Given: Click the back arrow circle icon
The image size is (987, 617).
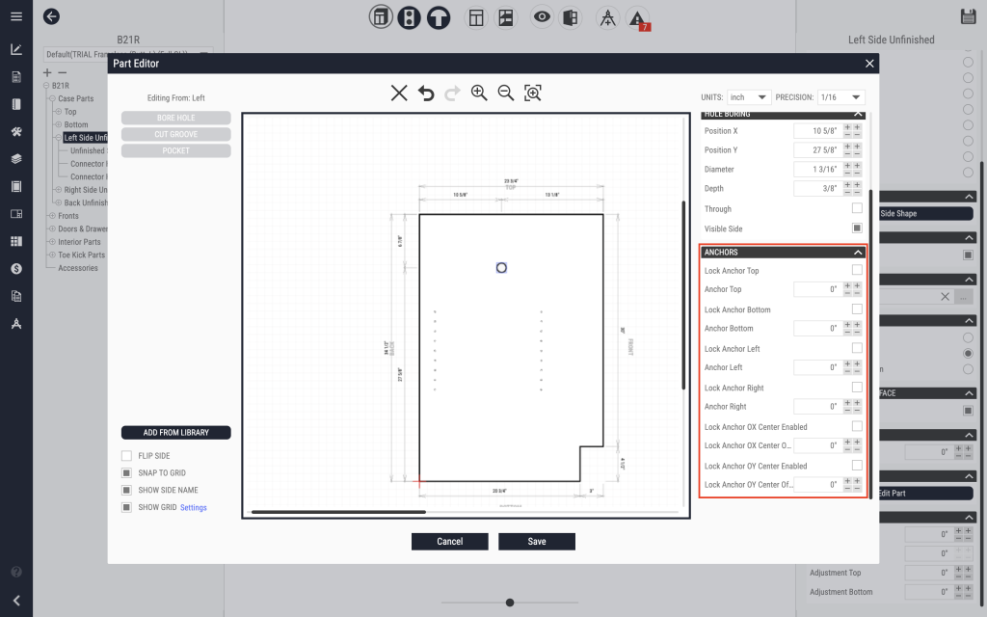Looking at the screenshot, I should pyautogui.click(x=51, y=16).
